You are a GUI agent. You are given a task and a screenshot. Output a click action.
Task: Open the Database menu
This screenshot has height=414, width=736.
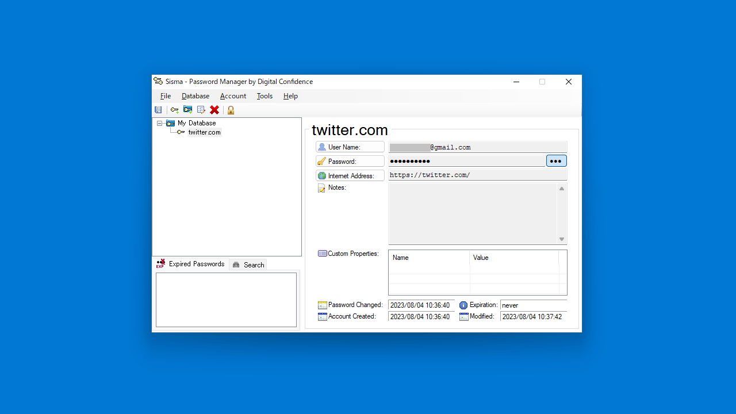(x=195, y=96)
